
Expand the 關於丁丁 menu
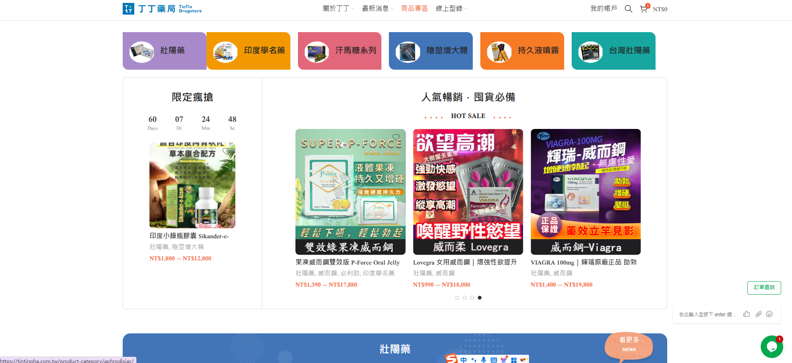[x=338, y=8]
